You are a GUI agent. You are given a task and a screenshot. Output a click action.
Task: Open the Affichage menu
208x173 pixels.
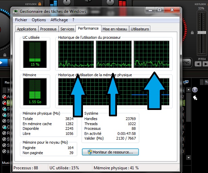pos(59,20)
